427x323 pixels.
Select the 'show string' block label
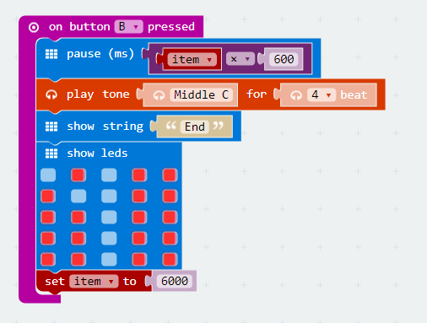pos(105,127)
